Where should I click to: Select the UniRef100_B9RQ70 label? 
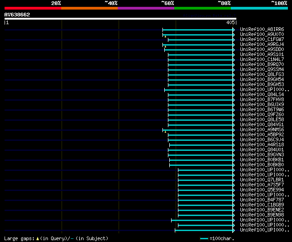click(x=262, y=65)
